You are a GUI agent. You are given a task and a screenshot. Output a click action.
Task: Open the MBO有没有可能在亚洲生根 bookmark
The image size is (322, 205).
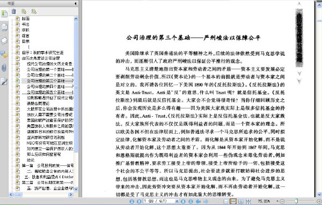pyautogui.click(x=49, y=143)
